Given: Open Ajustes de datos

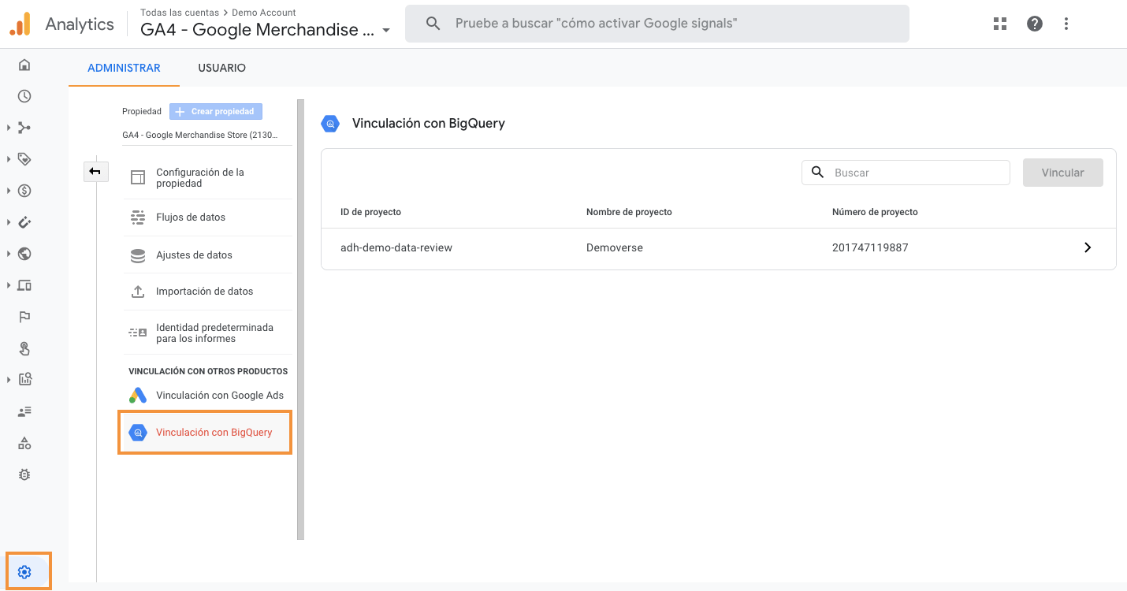Looking at the screenshot, I should 207,255.
